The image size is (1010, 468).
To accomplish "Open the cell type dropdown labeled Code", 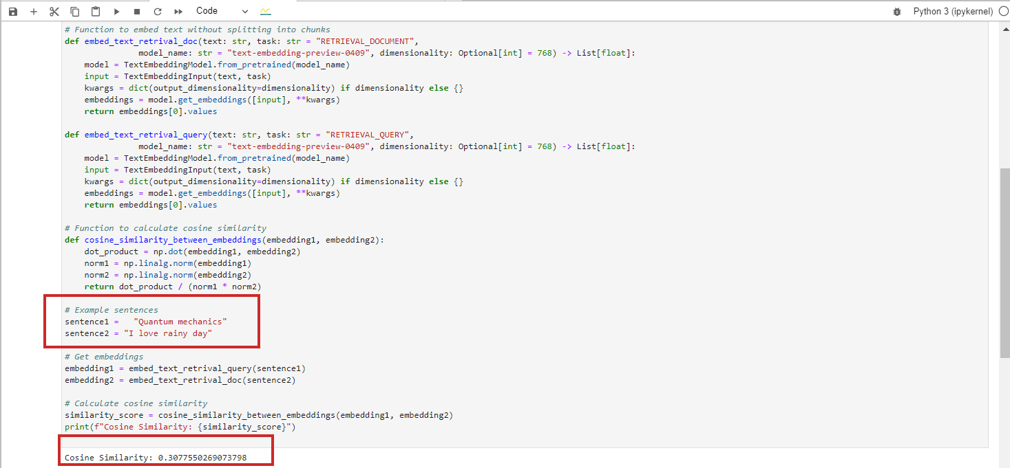I will 213,11.
